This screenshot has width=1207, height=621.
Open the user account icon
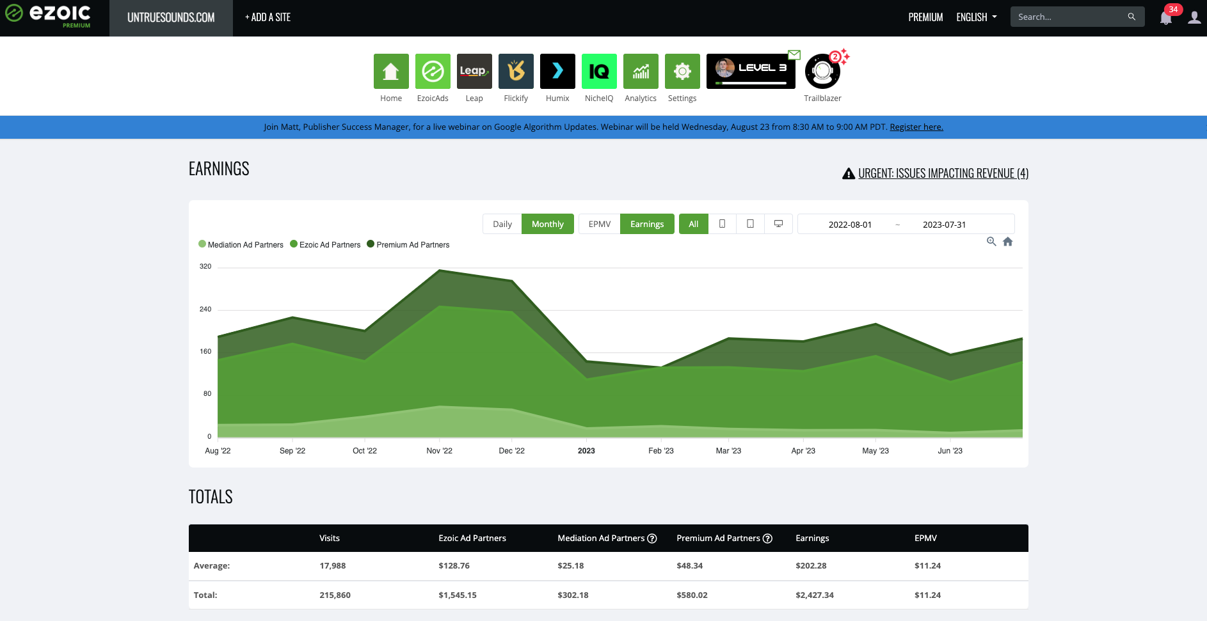(x=1194, y=17)
